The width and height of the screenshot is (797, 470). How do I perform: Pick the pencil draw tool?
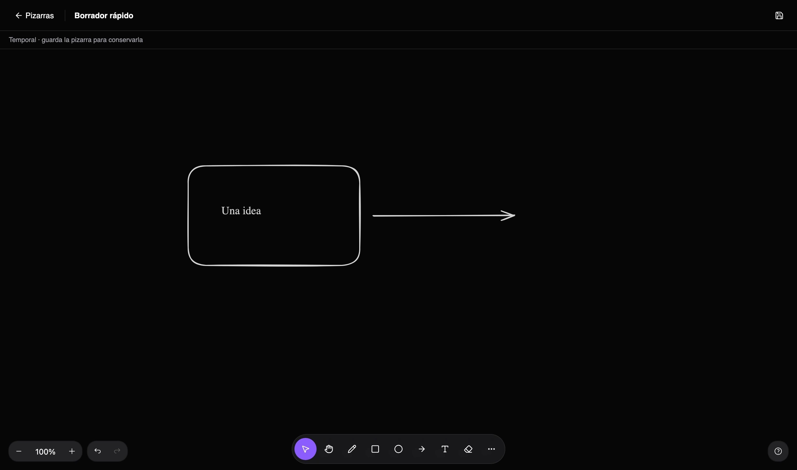tap(352, 449)
